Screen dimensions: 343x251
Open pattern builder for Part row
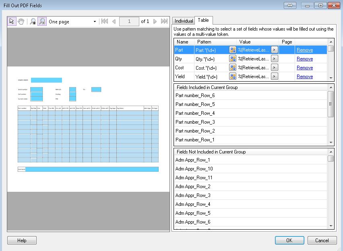pos(233,50)
